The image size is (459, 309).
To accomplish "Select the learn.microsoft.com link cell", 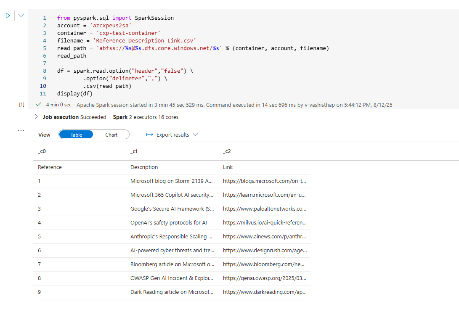I will click(264, 195).
